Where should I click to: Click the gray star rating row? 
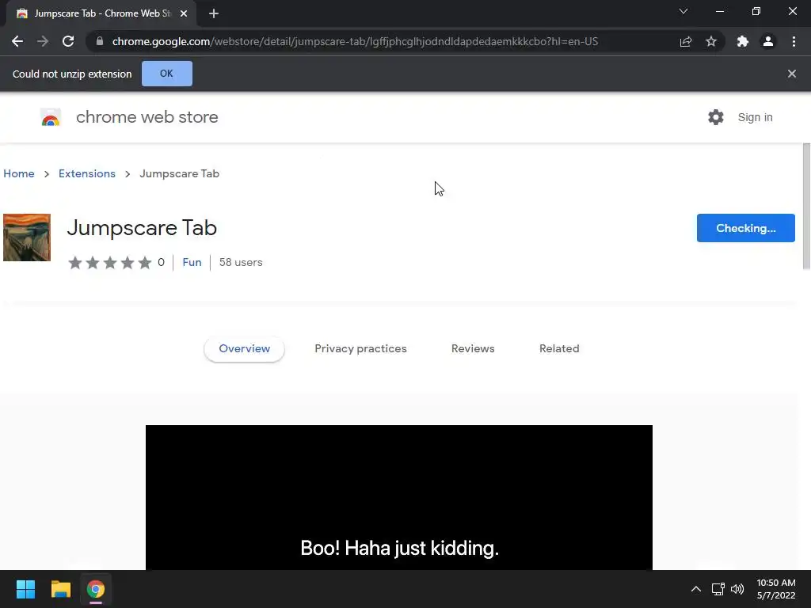pos(109,263)
